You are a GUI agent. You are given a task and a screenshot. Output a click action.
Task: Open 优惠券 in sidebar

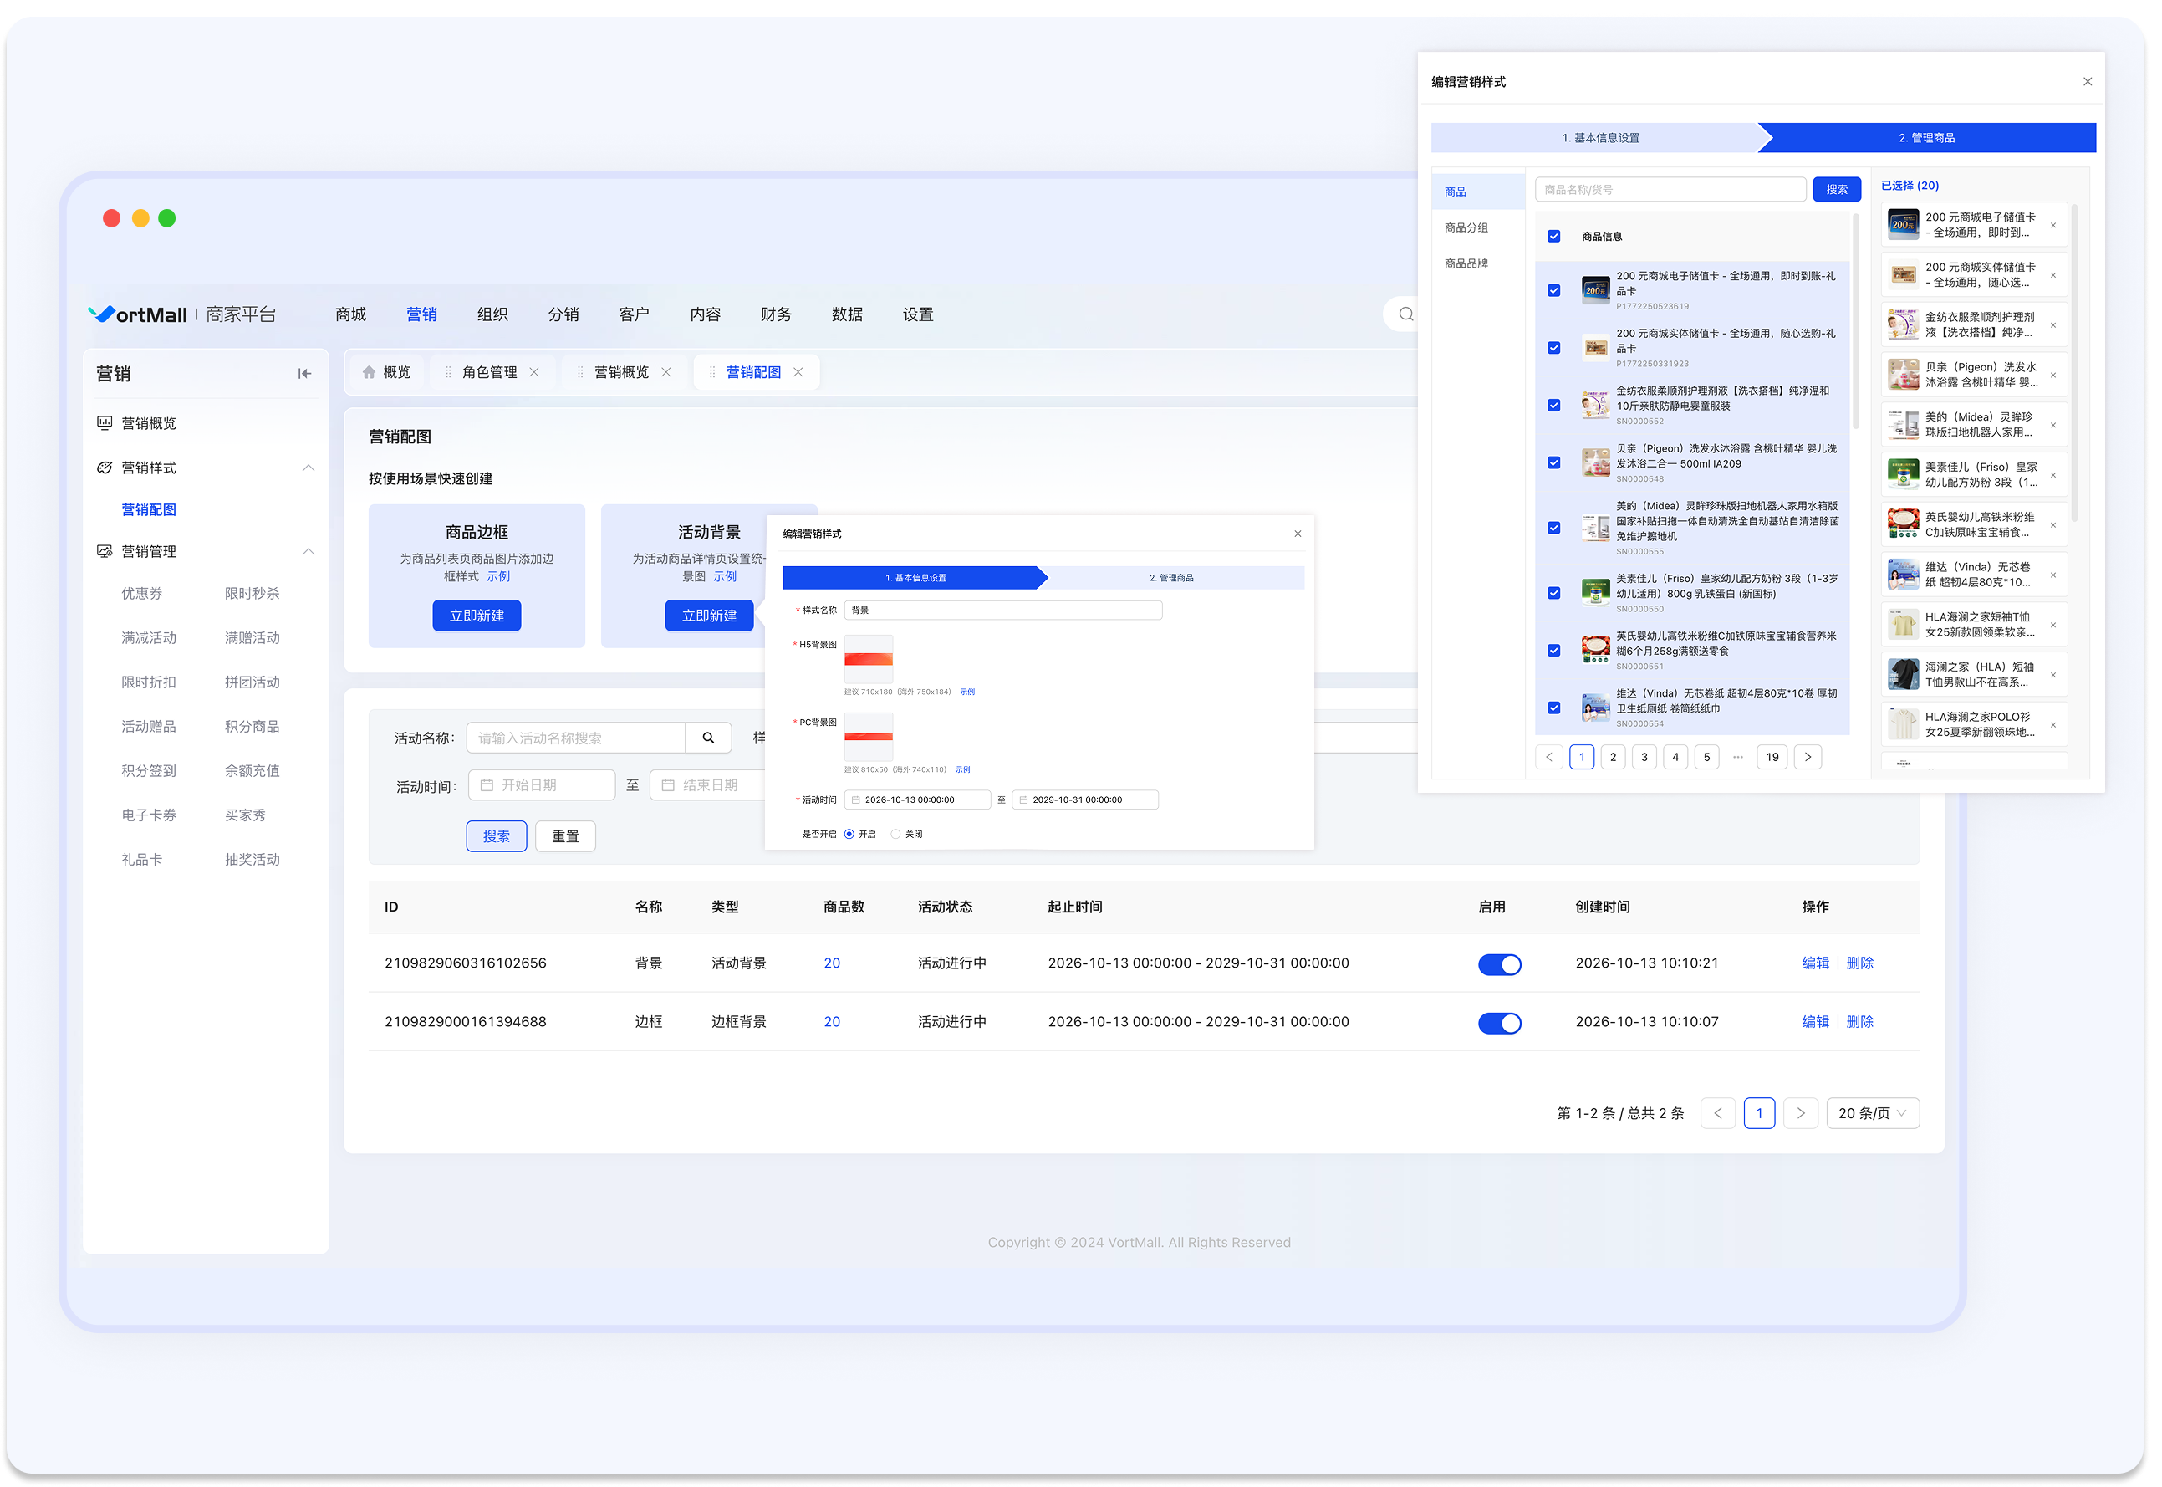[x=141, y=595]
